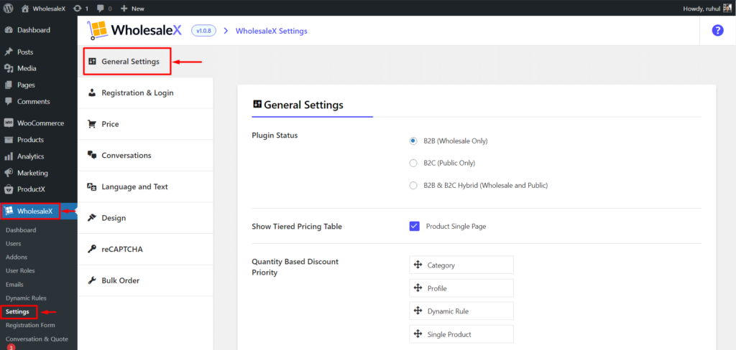The image size is (736, 350).
Task: Click the New content button
Action: (132, 9)
